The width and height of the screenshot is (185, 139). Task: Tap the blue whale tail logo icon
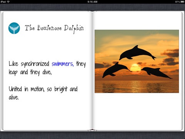tap(14, 28)
